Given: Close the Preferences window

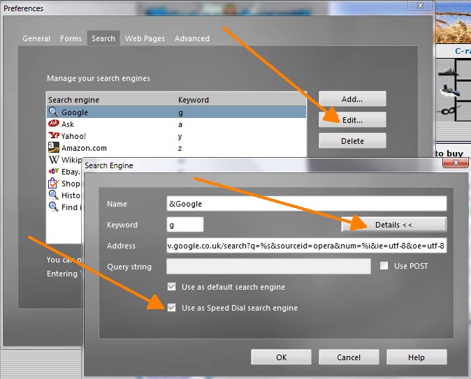Looking at the screenshot, I should click(x=420, y=6).
